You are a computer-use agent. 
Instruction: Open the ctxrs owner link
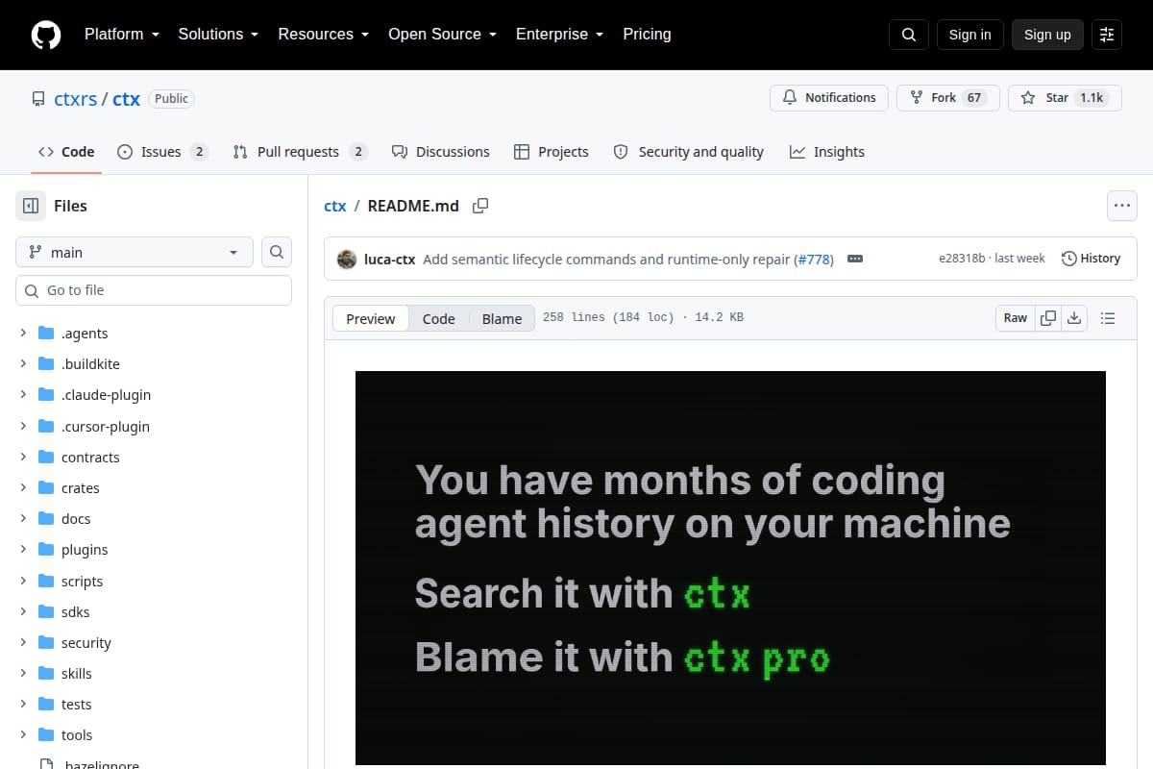click(x=76, y=99)
